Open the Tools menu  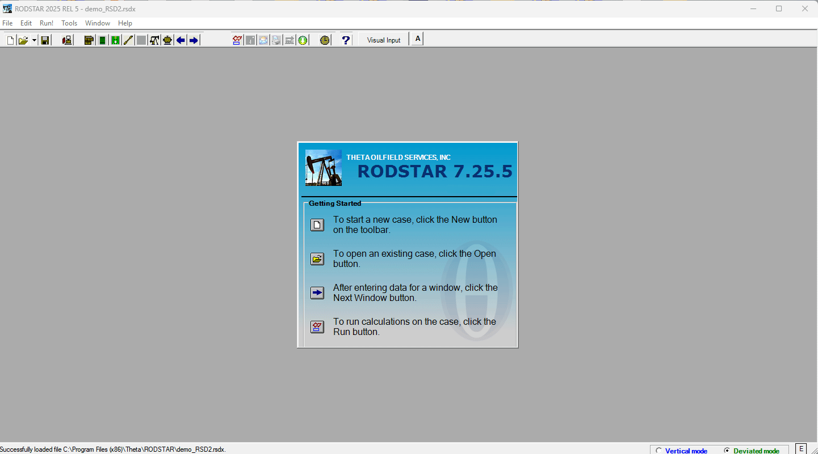(x=69, y=23)
